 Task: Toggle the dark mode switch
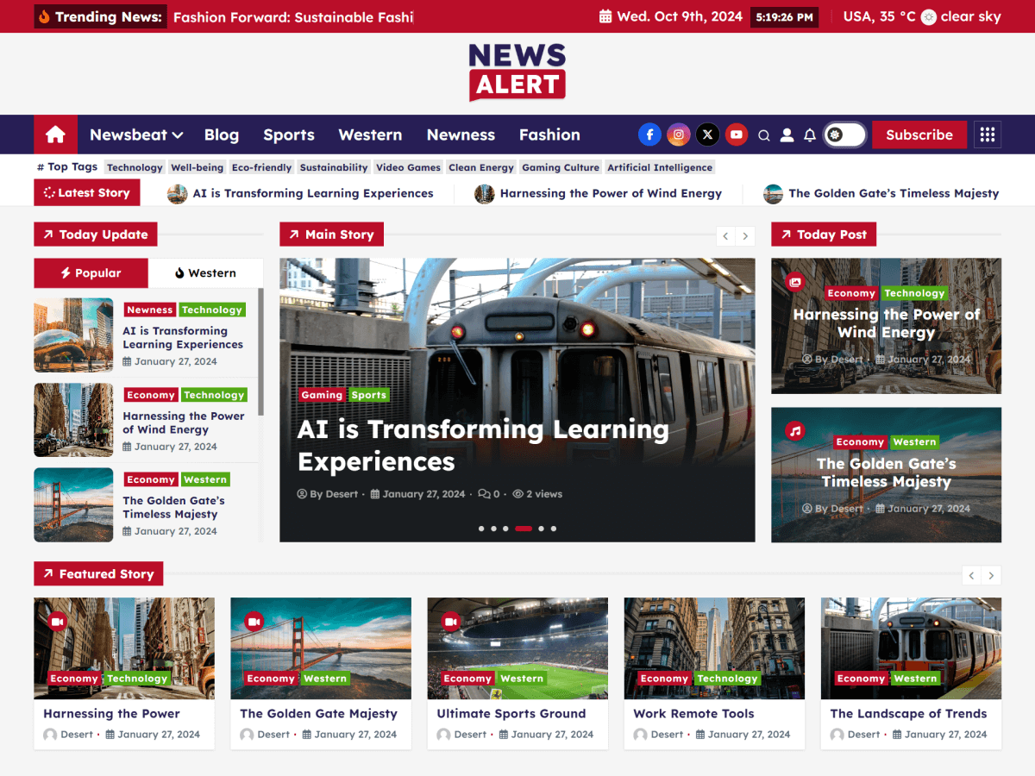[844, 135]
